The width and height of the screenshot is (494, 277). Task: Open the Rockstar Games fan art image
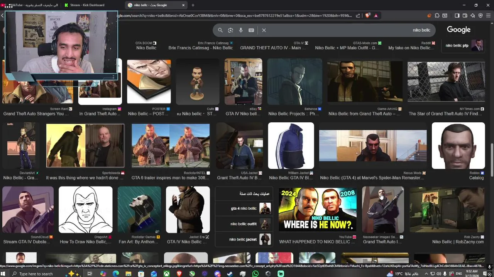139,210
